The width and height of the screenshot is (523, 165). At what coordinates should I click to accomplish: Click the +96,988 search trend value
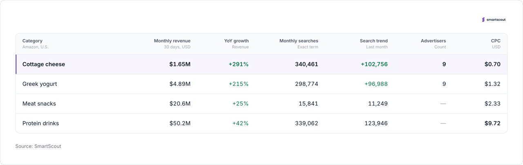376,84
